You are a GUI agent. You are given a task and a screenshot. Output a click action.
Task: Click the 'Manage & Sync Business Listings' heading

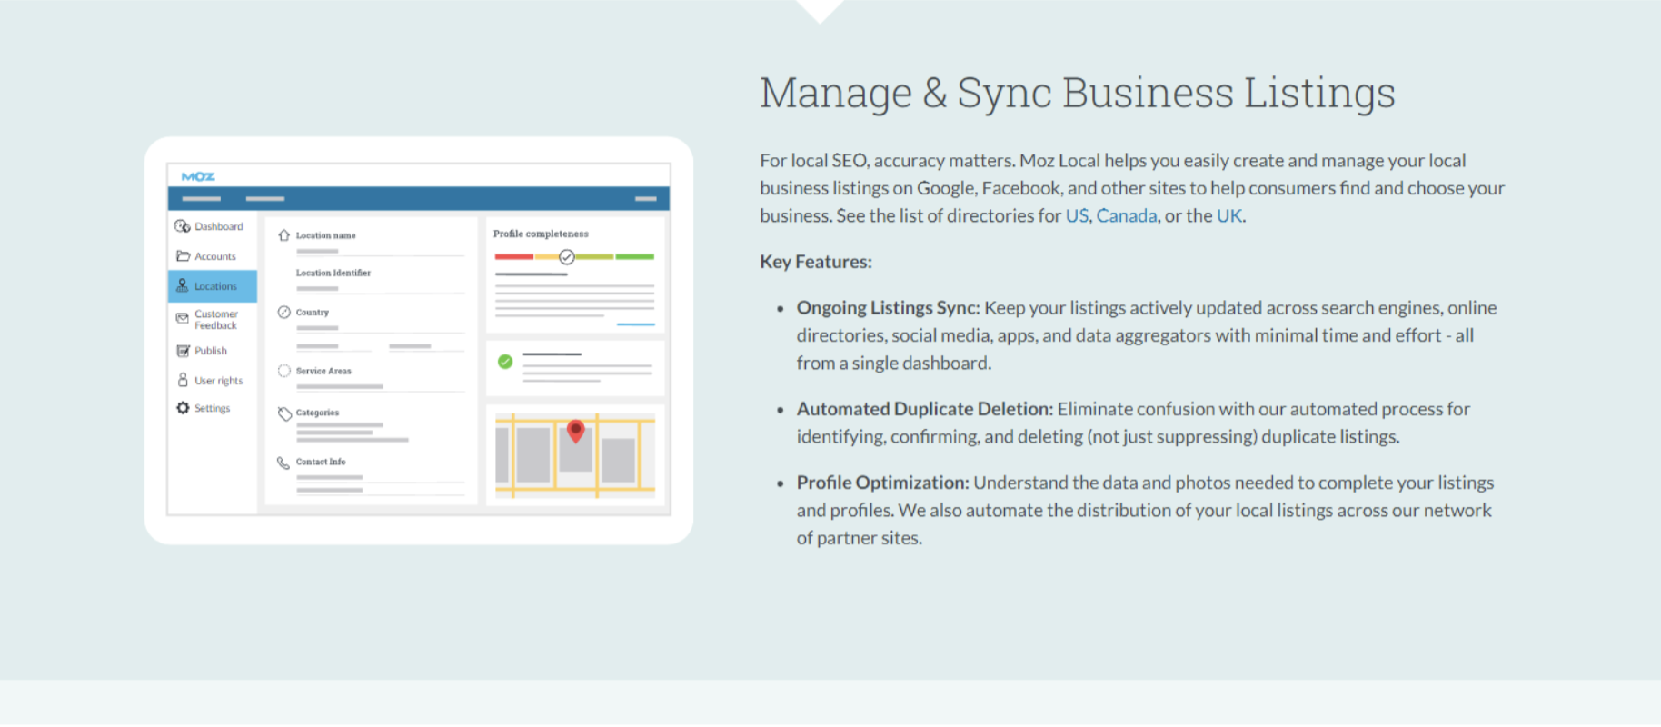click(1078, 93)
